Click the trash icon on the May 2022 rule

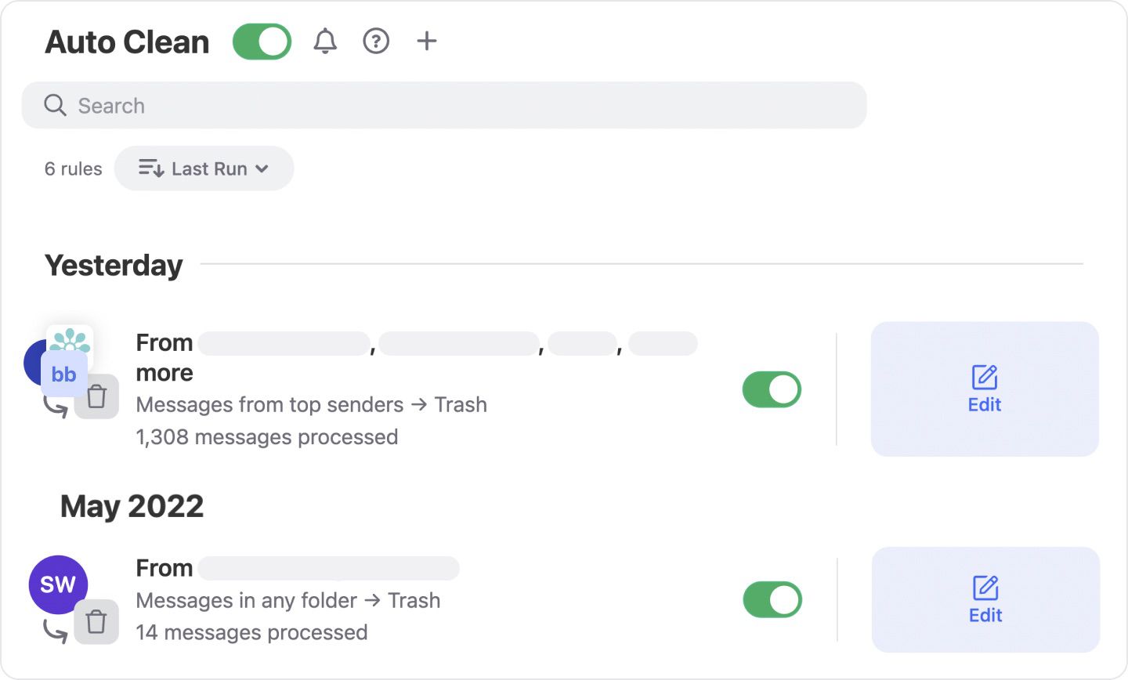coord(96,622)
